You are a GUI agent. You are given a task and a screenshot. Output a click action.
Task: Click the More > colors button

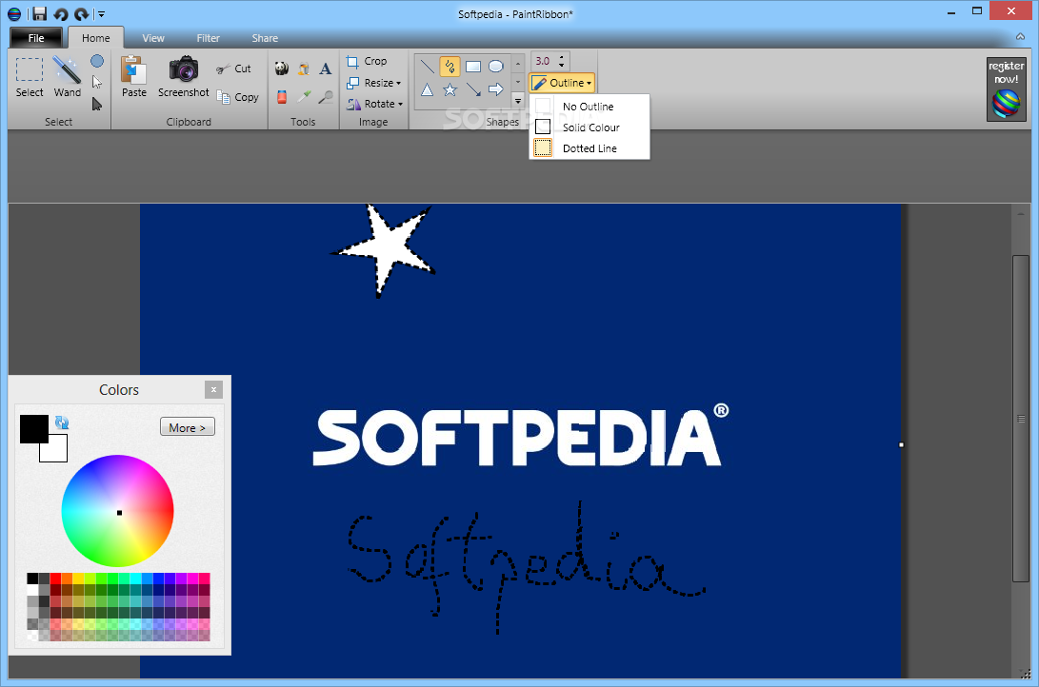pos(188,427)
